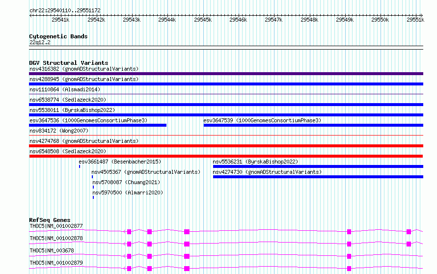Select THOC5|NM_001002879 transcript label

pos(56,263)
